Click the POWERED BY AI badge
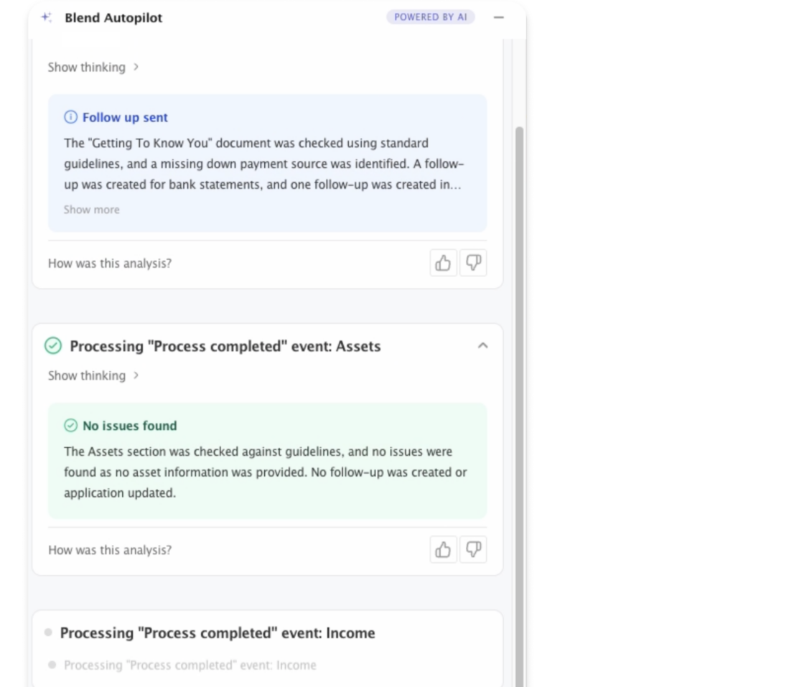 pyautogui.click(x=430, y=17)
